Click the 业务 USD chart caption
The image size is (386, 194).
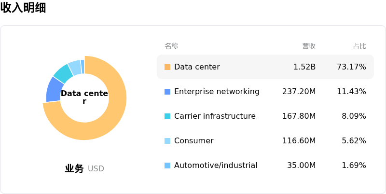click(x=84, y=169)
